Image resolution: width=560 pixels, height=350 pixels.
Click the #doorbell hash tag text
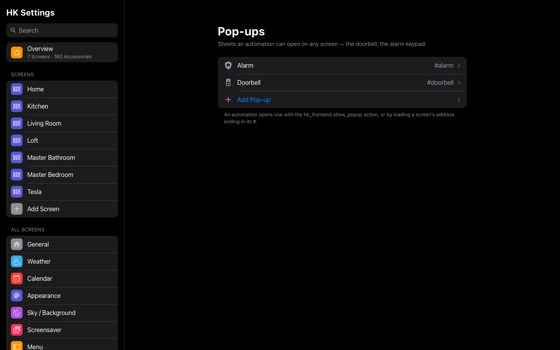click(440, 82)
